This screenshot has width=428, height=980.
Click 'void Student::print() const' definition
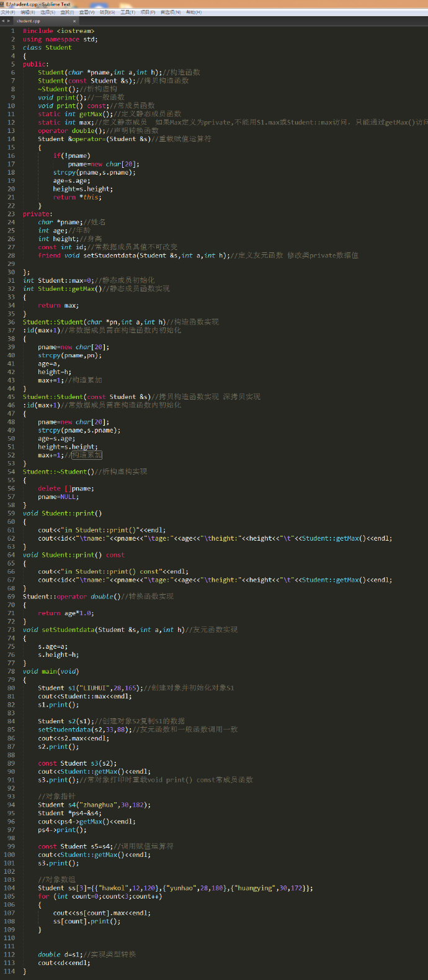(73, 555)
